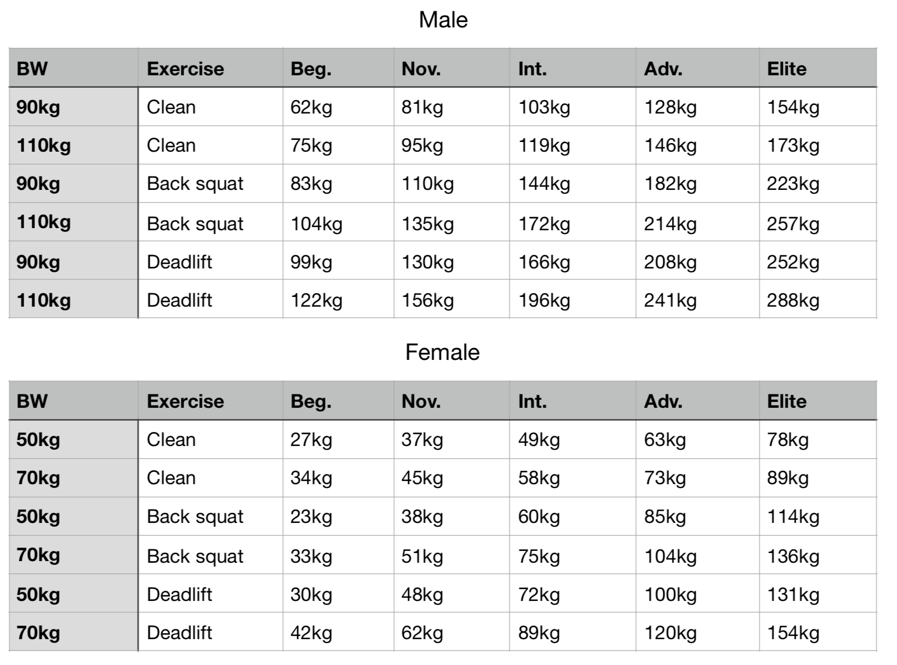Click the cell reading 62kg

tap(338, 107)
